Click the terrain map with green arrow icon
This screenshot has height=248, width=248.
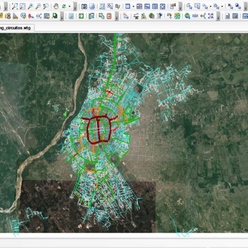tap(144, 16)
